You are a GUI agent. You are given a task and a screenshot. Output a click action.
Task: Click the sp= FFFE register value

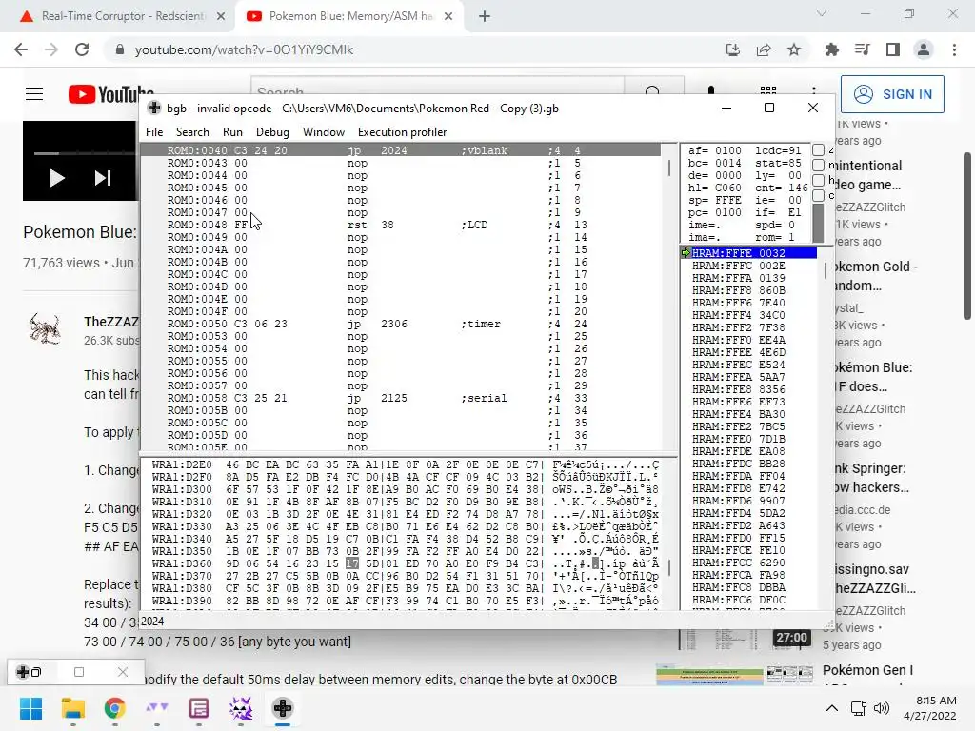click(714, 200)
